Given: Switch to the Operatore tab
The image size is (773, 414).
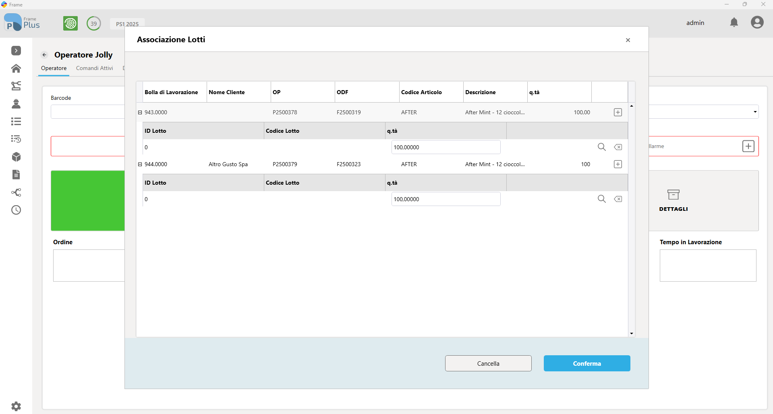Looking at the screenshot, I should click(x=54, y=68).
